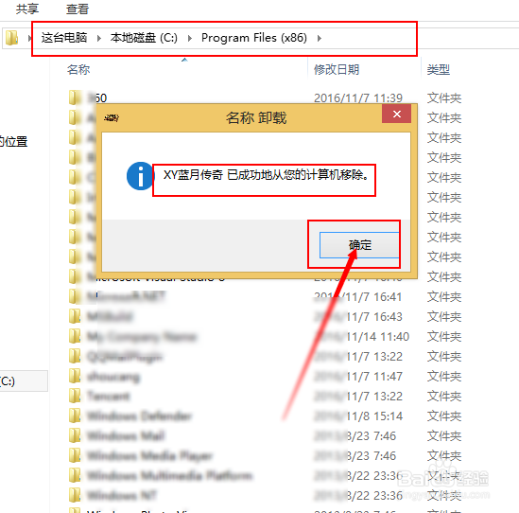The height and width of the screenshot is (513, 519).
Task: Select the Windows NT folder icon
Action: coord(75,495)
